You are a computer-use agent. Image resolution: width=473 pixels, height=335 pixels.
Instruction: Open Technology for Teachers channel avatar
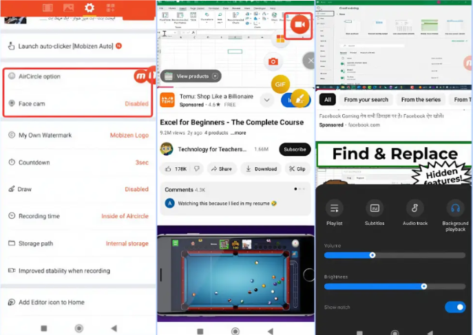[167, 149]
